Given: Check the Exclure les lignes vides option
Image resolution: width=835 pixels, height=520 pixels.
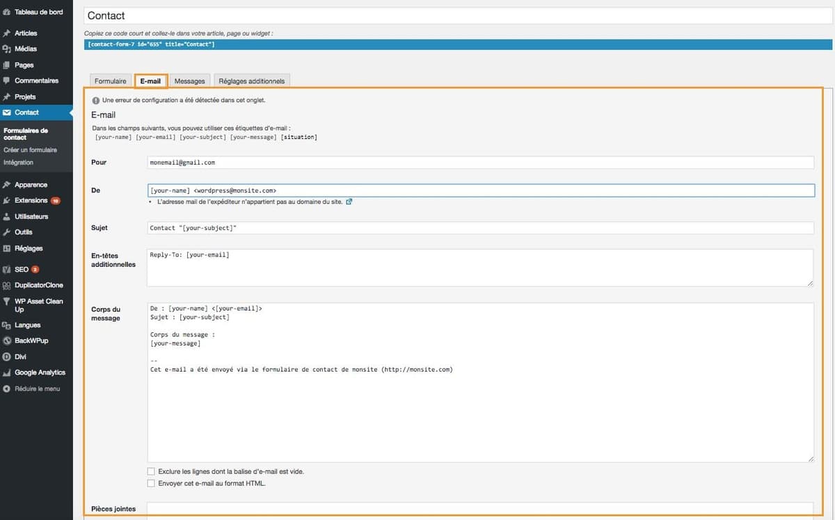Looking at the screenshot, I should pos(151,471).
